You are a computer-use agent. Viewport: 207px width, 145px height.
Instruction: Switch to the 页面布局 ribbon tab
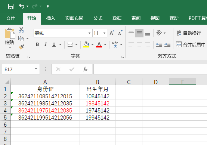pos(74,18)
